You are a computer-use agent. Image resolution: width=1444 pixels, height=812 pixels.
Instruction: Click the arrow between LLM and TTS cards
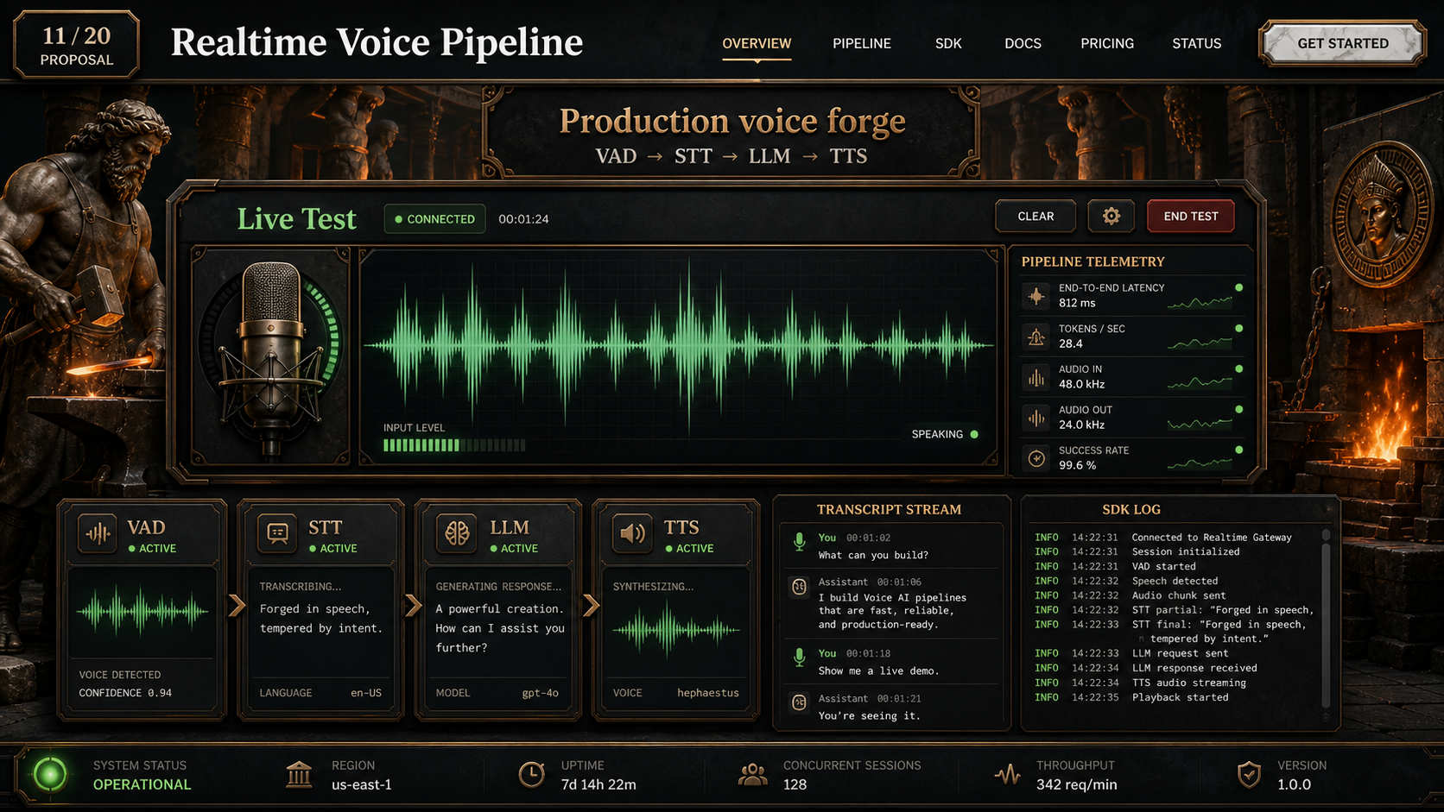591,605
